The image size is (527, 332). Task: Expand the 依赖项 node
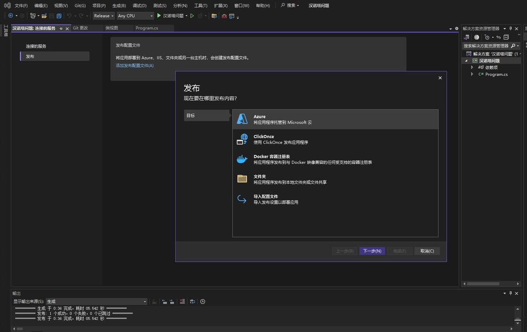[x=472, y=67]
